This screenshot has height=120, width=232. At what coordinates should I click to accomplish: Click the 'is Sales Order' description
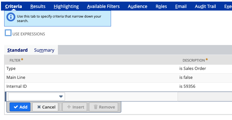pos(193,69)
